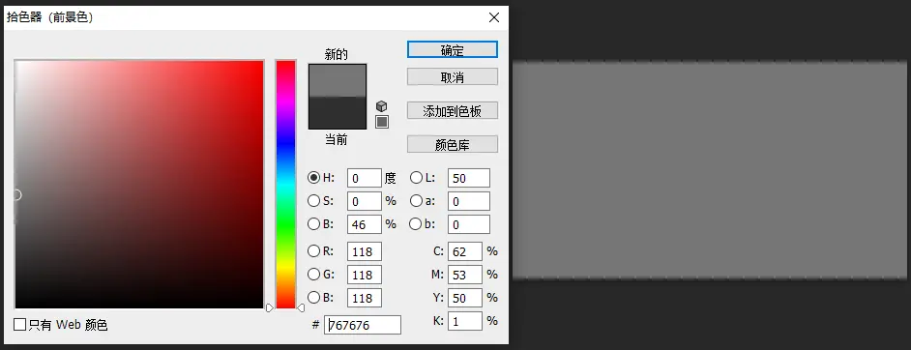911x350 pixels.
Task: Select the Lab b radio button
Action: (416, 224)
